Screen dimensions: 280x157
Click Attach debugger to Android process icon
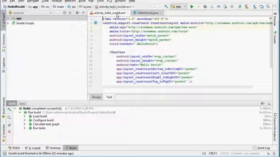[x=225, y=7]
